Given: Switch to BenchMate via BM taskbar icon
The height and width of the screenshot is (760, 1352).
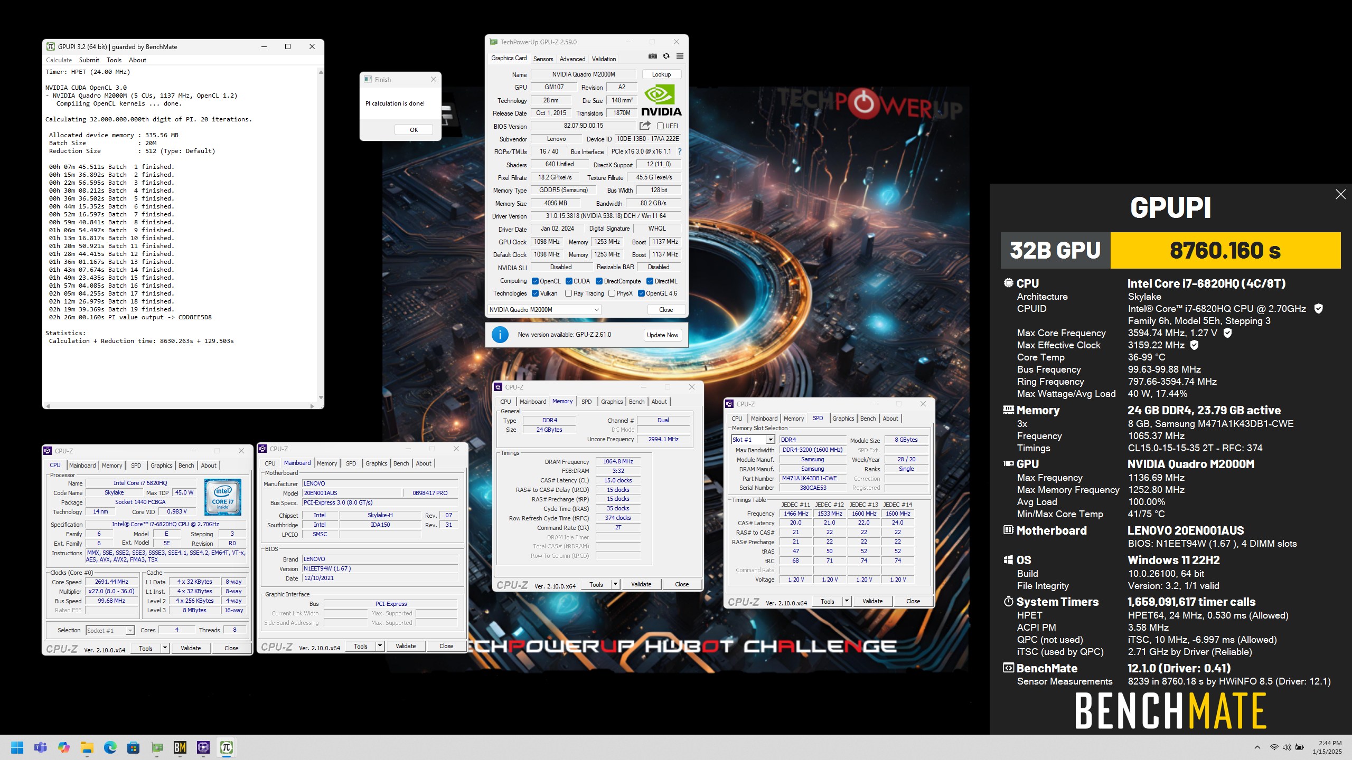Looking at the screenshot, I should coord(180,747).
